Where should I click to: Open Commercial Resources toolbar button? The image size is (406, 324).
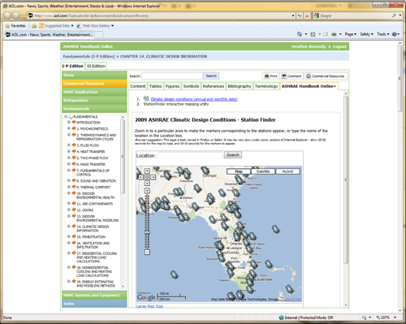click(x=326, y=76)
